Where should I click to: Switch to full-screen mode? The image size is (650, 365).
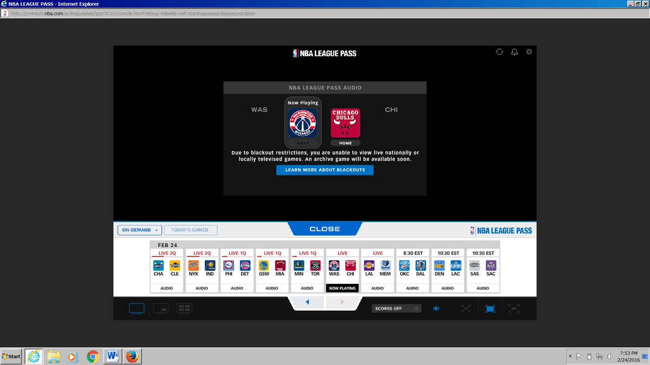pos(514,308)
